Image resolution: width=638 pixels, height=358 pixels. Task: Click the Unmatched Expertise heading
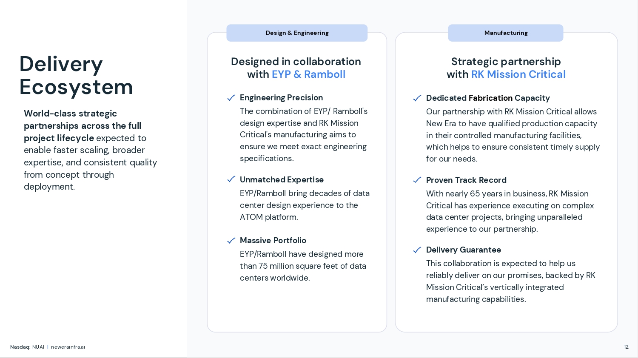282,179
